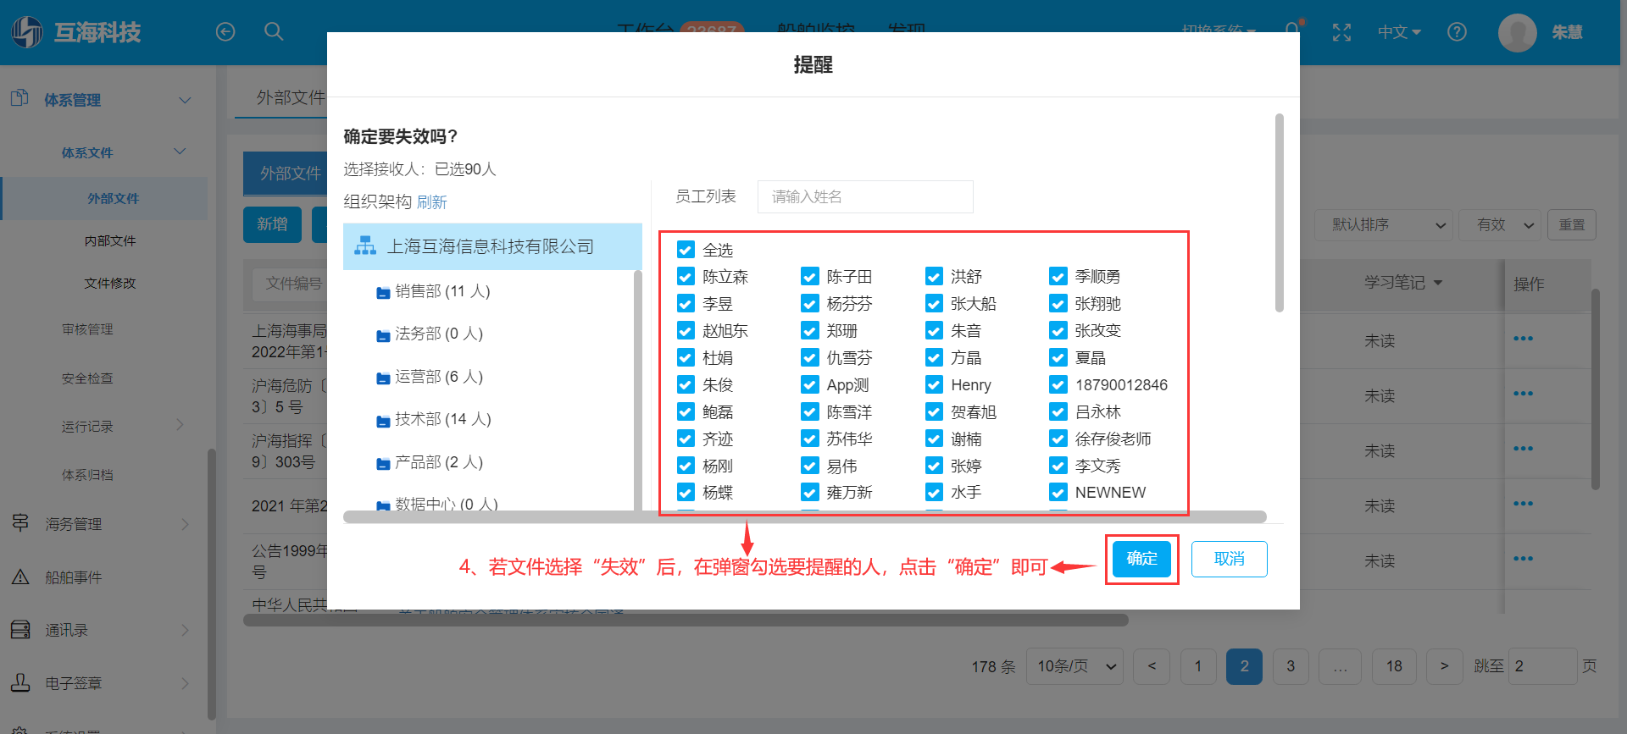1627x734 pixels.
Task: Open the 有效 status dropdown
Action: (1501, 224)
